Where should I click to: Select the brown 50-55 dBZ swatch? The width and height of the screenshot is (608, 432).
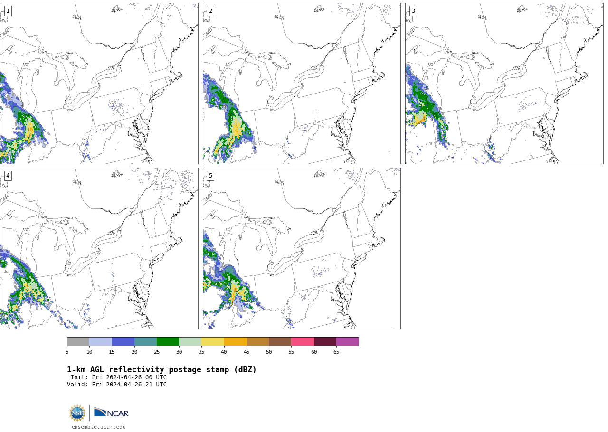tap(280, 342)
